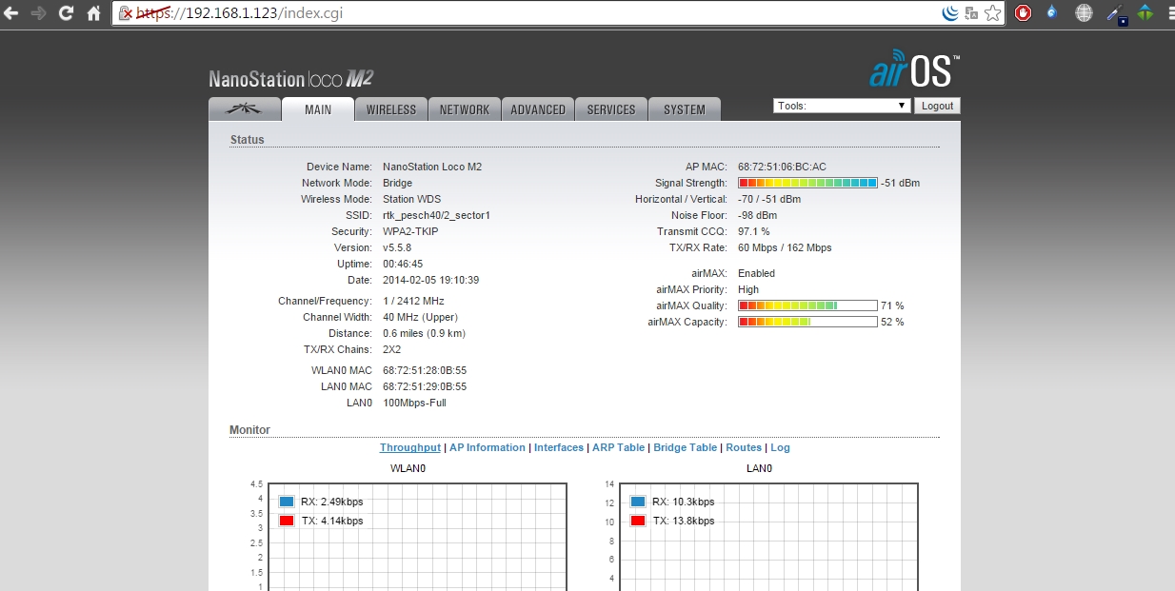Click the insecure HTTPS certificate warning icon

(125, 13)
